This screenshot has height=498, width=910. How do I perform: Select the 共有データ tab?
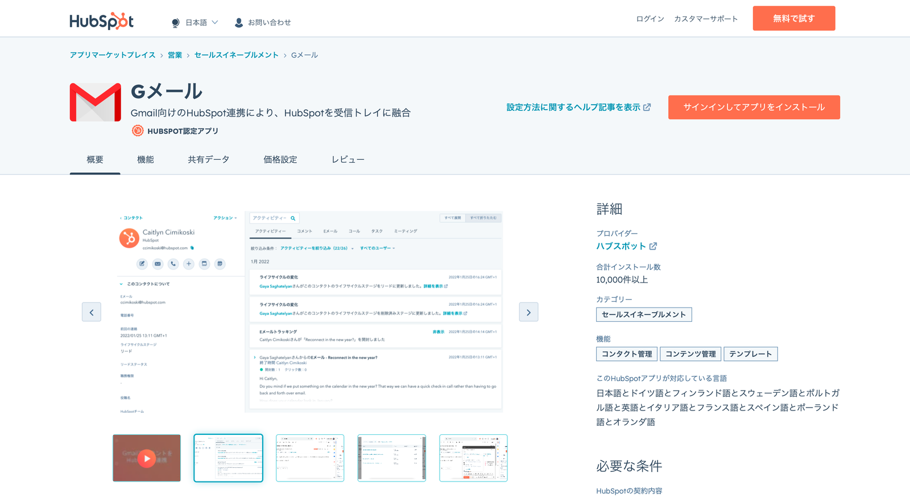[209, 160]
